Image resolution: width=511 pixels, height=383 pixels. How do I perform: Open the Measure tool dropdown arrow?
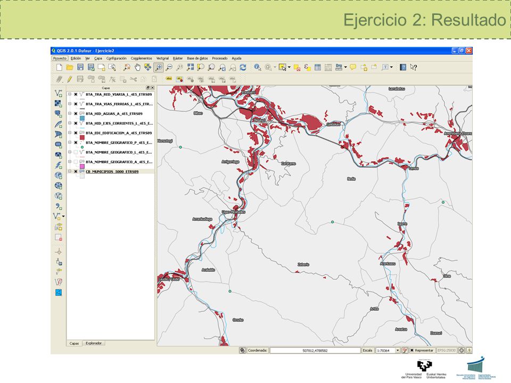(x=345, y=68)
